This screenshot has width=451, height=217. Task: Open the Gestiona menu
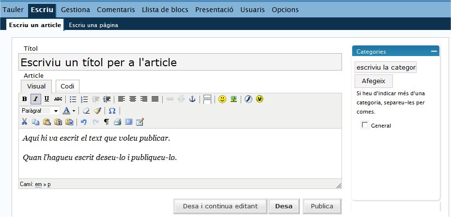[76, 10]
